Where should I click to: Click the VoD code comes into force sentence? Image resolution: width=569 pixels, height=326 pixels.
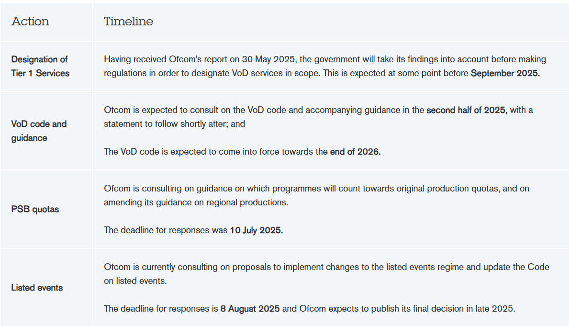click(x=242, y=152)
